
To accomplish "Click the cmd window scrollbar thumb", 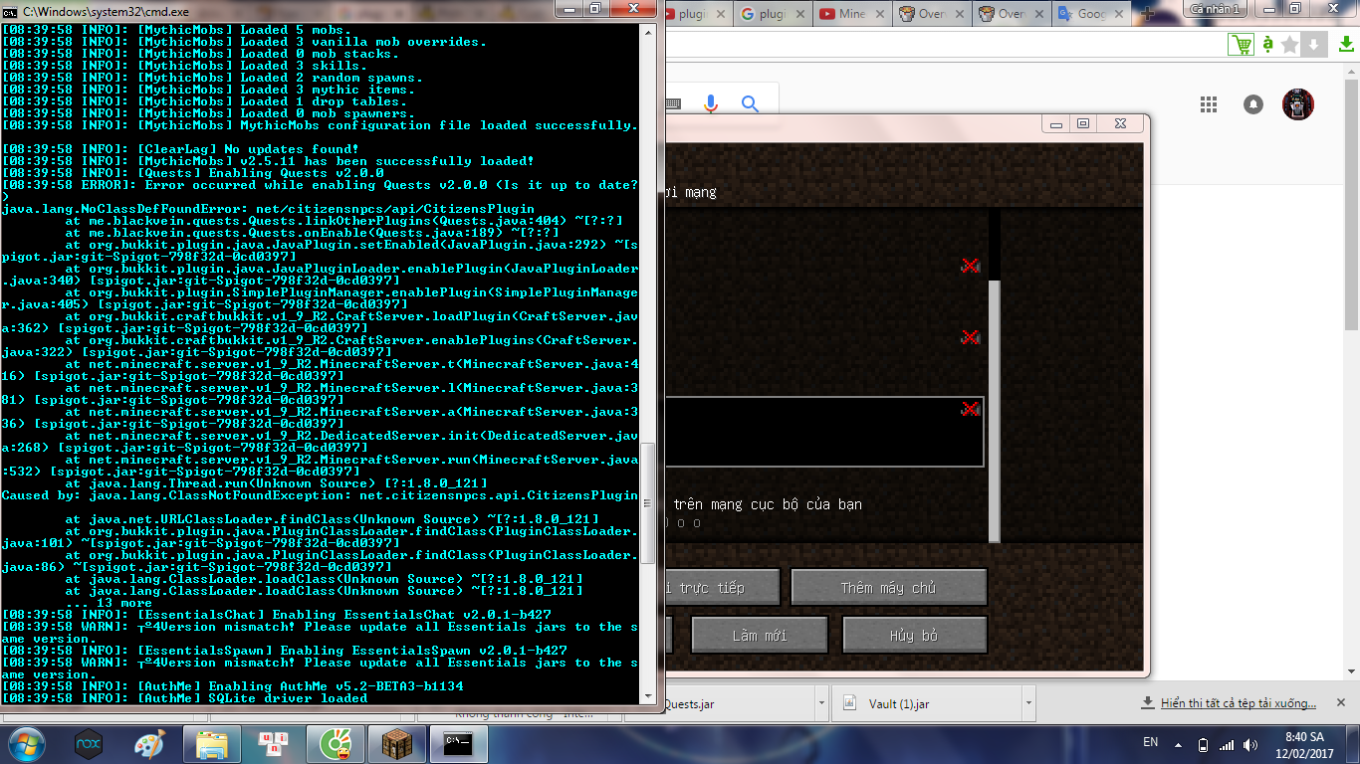I will click(x=648, y=504).
